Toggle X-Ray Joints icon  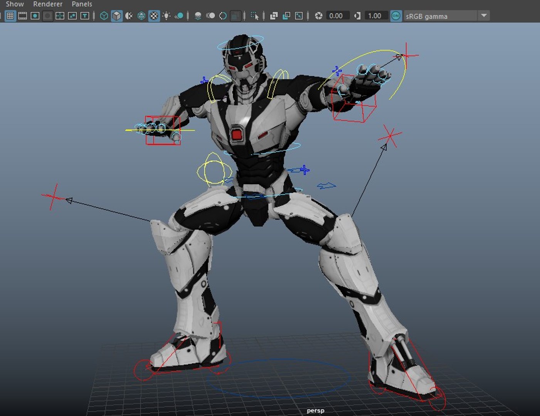(299, 16)
